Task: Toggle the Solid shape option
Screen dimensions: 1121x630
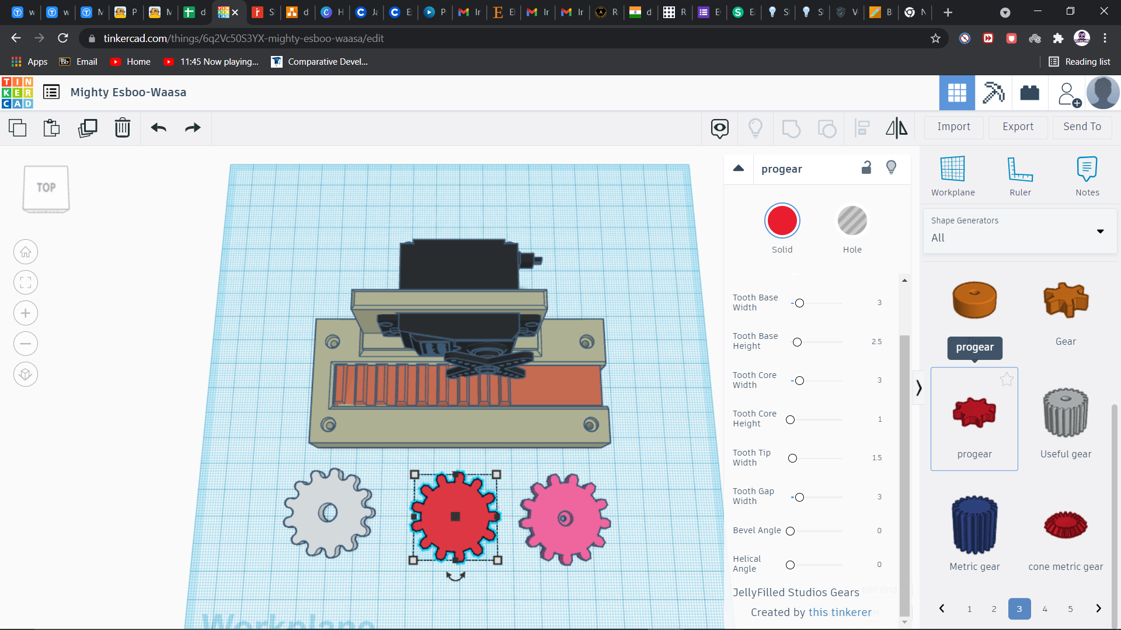Action: point(781,220)
